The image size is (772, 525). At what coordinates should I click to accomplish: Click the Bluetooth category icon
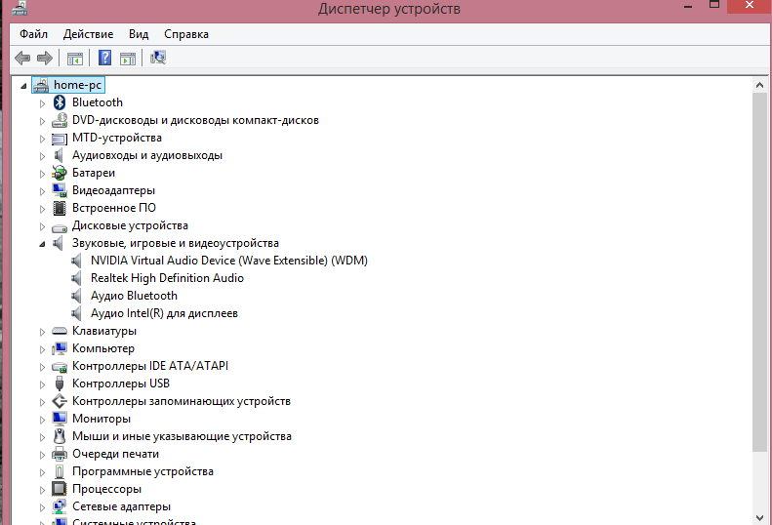pyautogui.click(x=60, y=102)
